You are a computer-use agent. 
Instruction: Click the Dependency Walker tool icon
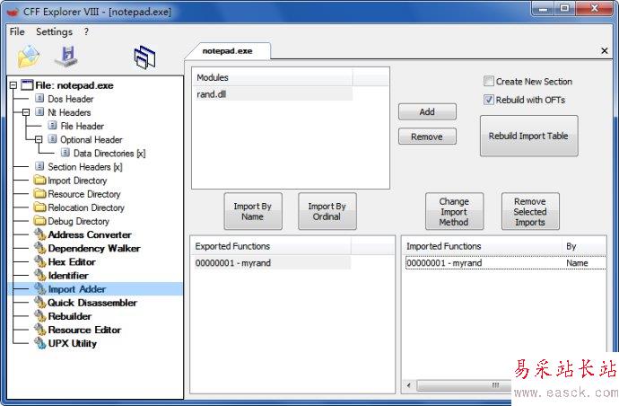[39, 248]
